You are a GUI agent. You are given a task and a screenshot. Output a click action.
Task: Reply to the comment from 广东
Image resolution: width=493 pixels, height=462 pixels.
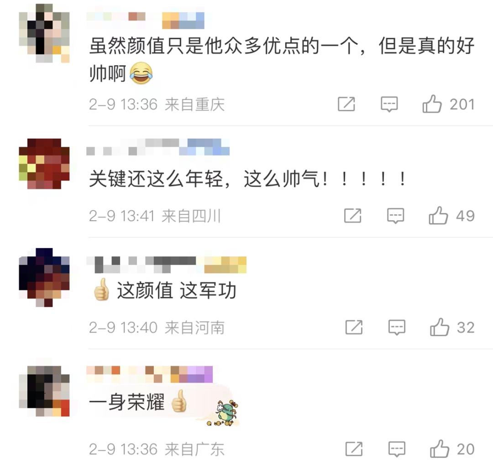[x=397, y=449]
